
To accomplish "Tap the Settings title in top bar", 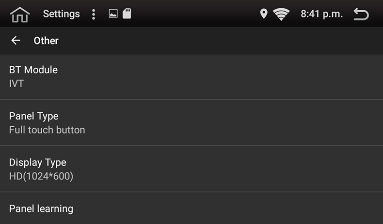I will [x=62, y=14].
